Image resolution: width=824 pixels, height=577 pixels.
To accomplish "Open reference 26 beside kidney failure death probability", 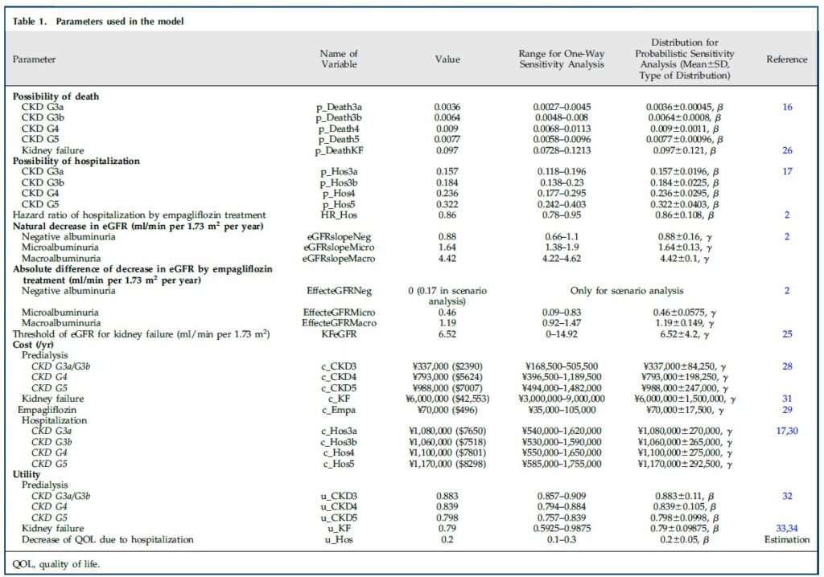I will [x=786, y=149].
